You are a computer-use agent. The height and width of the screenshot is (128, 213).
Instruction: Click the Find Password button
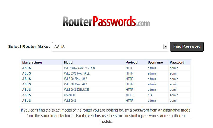(x=187, y=46)
